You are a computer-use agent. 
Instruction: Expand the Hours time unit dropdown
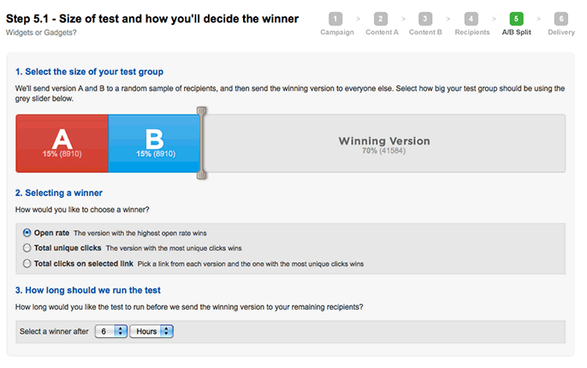(151, 331)
